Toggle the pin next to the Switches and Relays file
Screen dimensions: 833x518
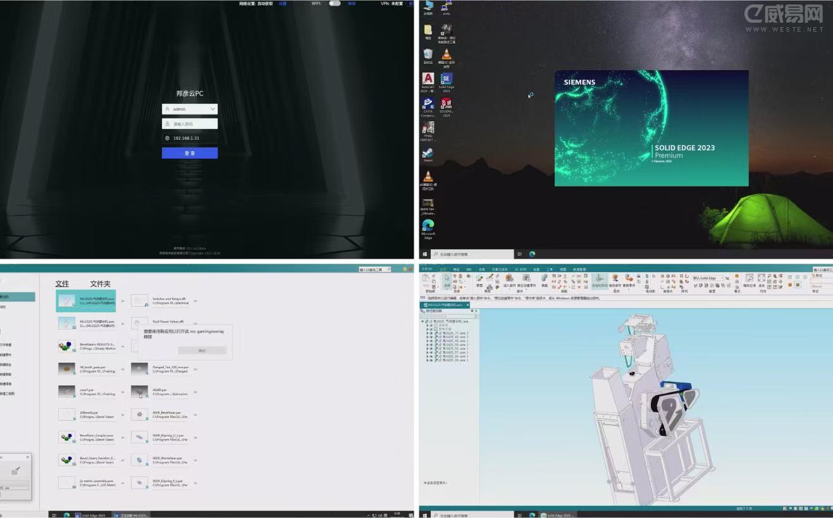coord(195,301)
